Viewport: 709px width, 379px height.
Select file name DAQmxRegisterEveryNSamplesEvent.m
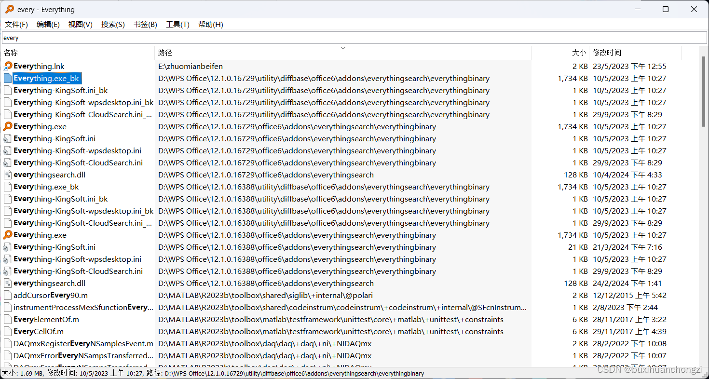click(83, 343)
